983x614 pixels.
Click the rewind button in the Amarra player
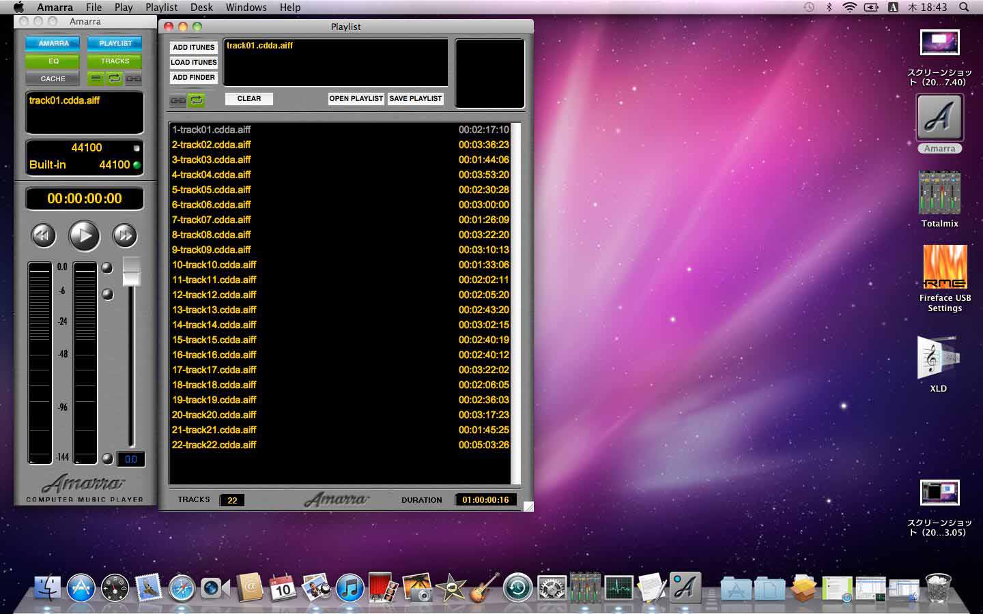(x=43, y=236)
